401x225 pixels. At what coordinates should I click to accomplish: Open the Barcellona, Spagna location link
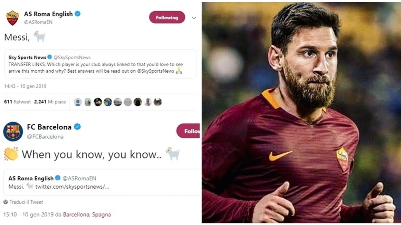87,214
